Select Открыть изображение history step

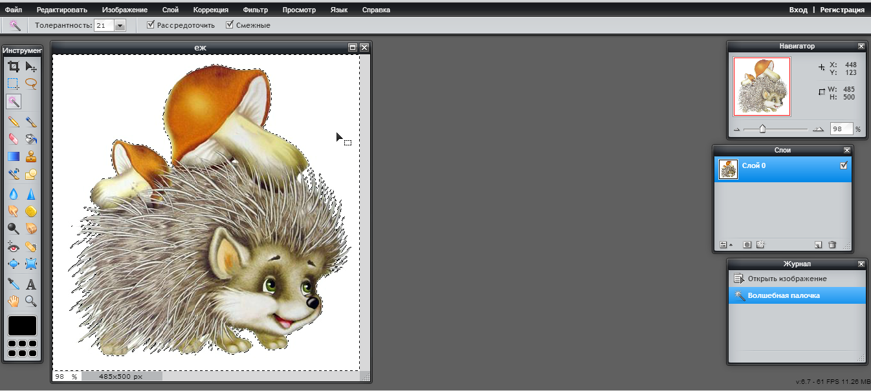[796, 279]
